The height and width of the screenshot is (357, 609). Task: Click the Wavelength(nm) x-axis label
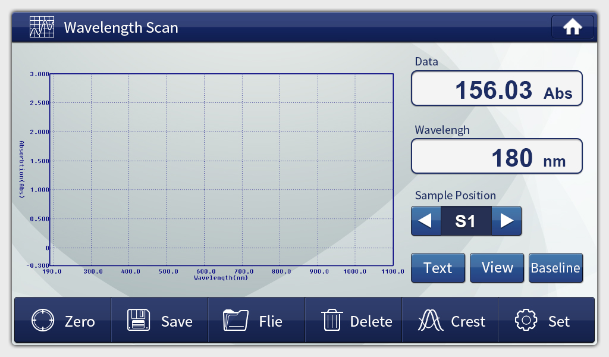(221, 277)
